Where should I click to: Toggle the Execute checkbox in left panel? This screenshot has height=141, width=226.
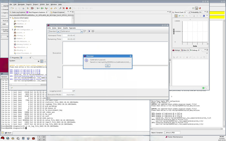(x=2, y=10)
